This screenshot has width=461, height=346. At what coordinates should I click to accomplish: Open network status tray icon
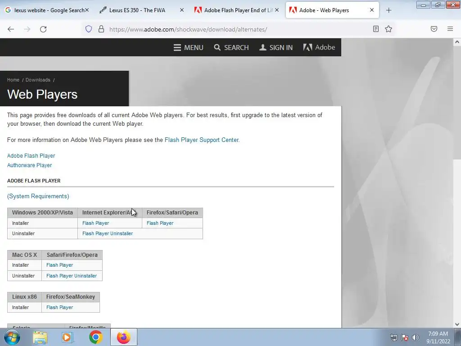393,337
